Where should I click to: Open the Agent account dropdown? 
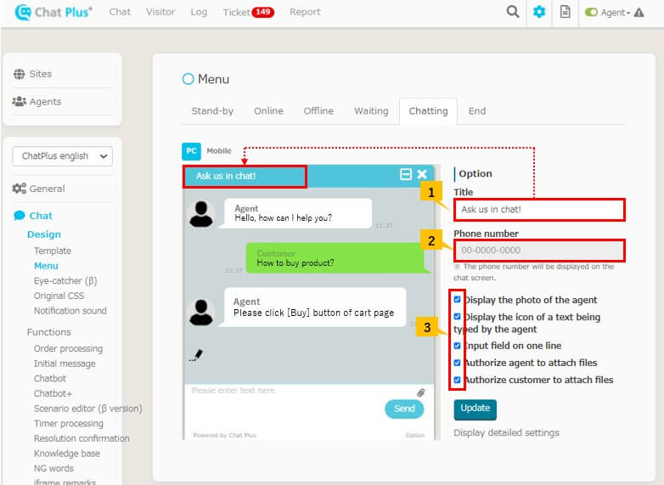point(616,12)
